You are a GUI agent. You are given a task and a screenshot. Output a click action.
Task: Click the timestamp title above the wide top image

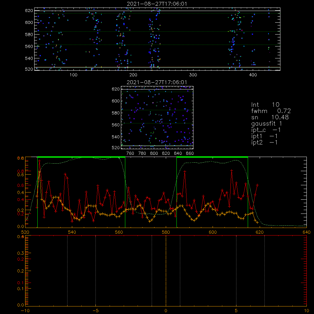pos(157,4)
